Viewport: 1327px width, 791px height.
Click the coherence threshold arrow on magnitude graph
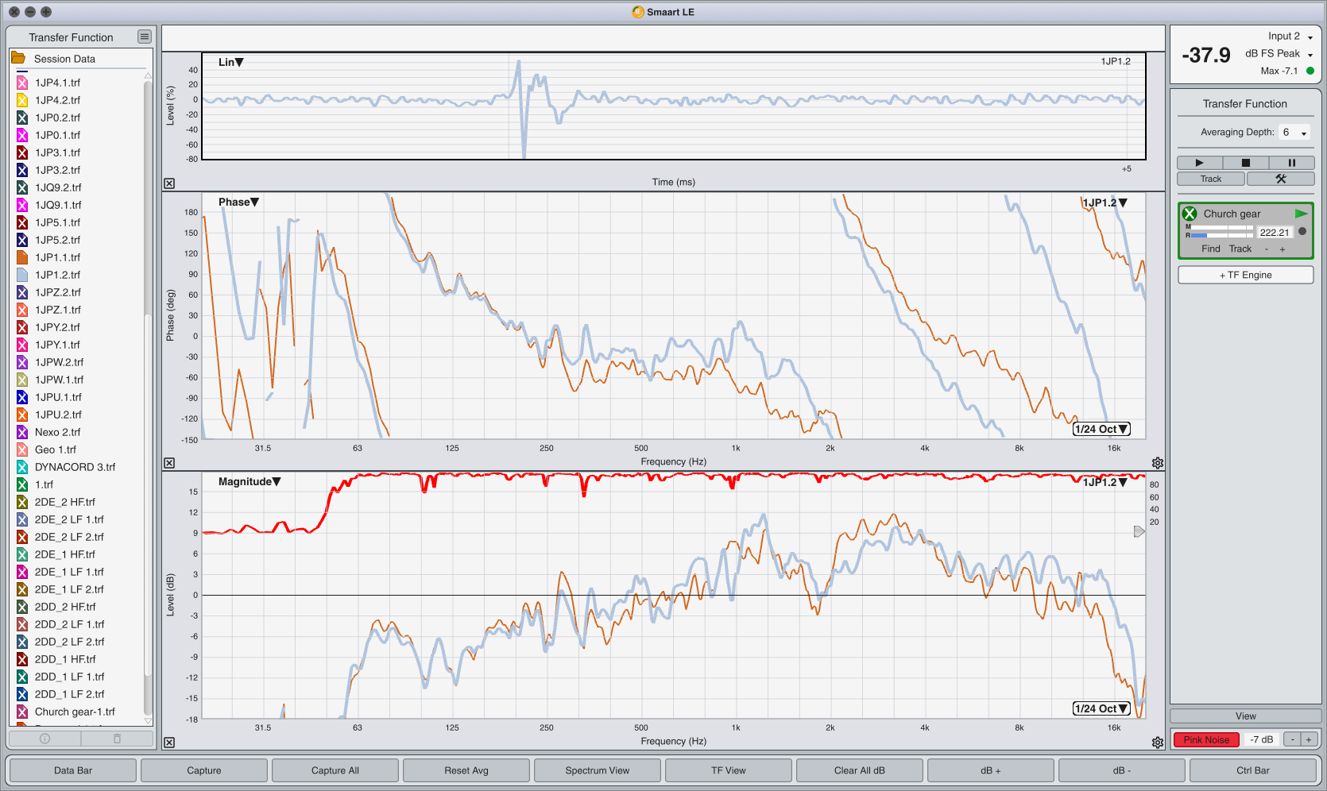click(1139, 531)
